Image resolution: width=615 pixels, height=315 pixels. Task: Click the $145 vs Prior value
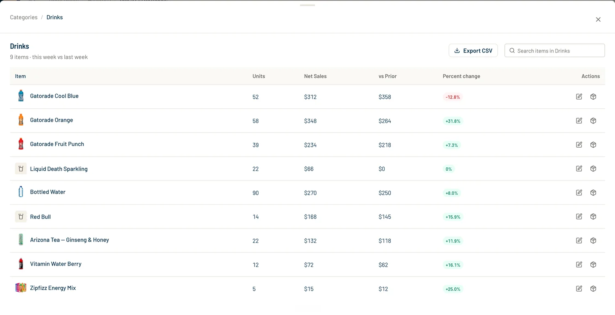tap(385, 217)
